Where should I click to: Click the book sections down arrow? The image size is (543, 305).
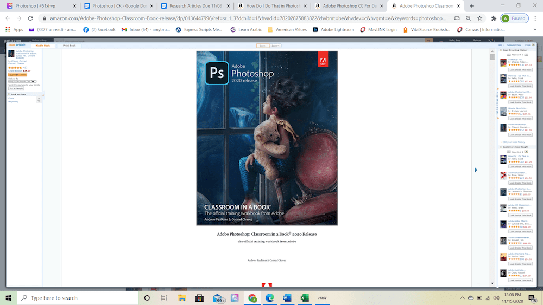pos(39,101)
